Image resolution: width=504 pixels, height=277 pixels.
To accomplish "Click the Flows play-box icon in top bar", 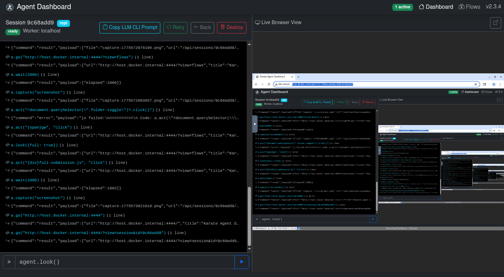I will (x=461, y=7).
